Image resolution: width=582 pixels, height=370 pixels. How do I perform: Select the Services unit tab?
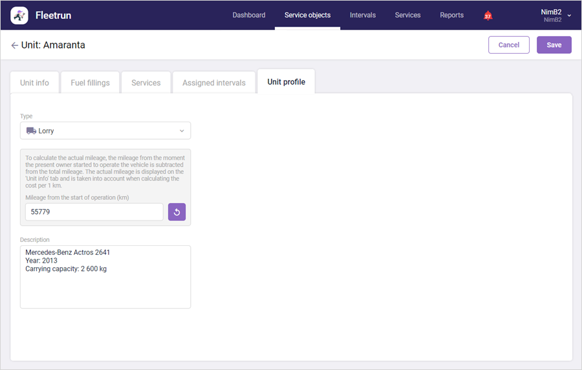coord(146,82)
